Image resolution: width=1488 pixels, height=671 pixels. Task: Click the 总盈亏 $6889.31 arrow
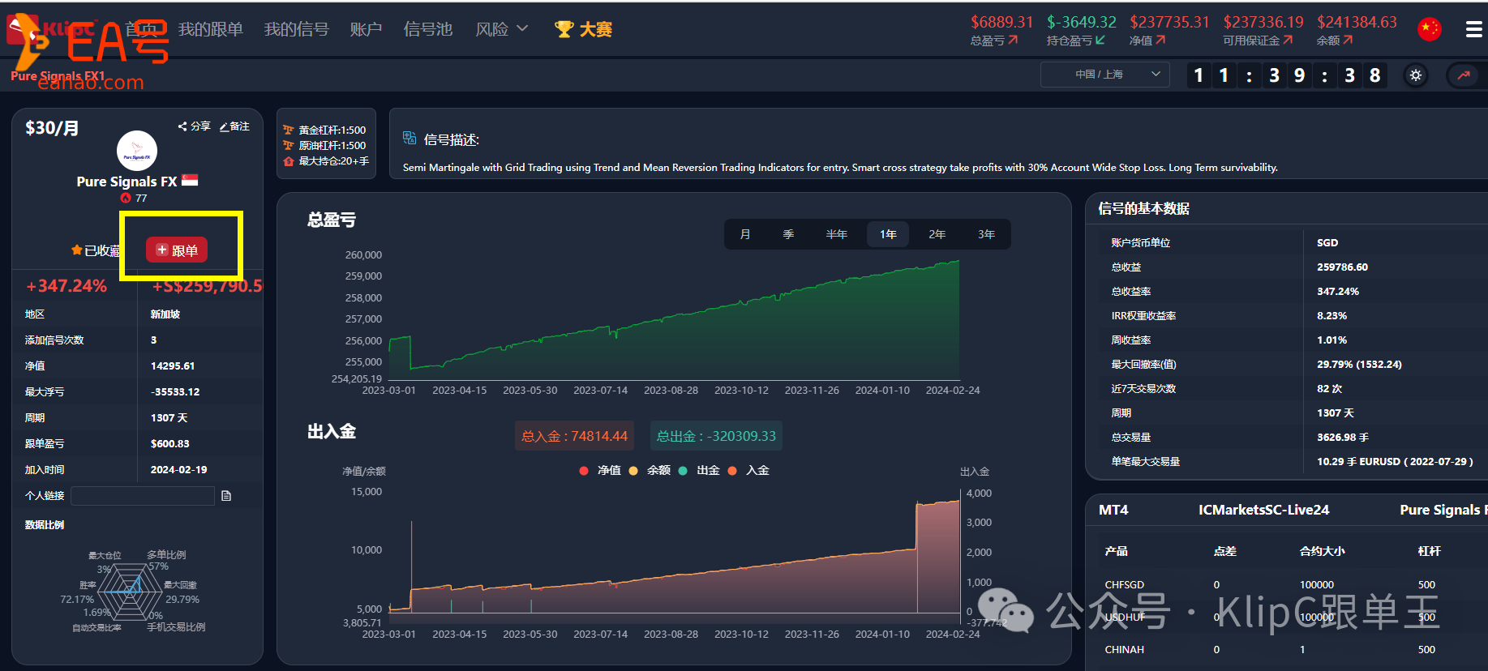coord(1013,40)
